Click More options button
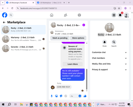Screen dimensions: 133x107 click(78, 38)
